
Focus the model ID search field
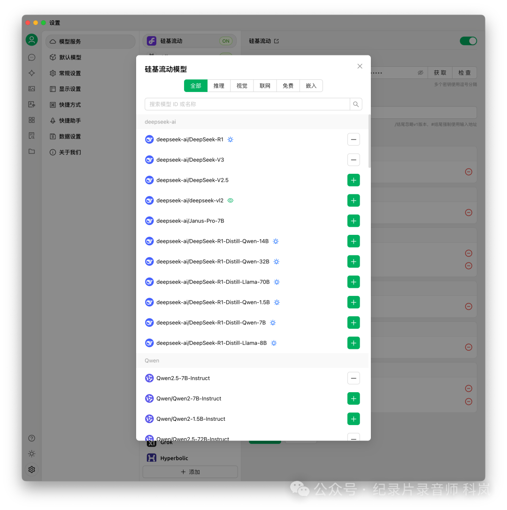pos(247,104)
